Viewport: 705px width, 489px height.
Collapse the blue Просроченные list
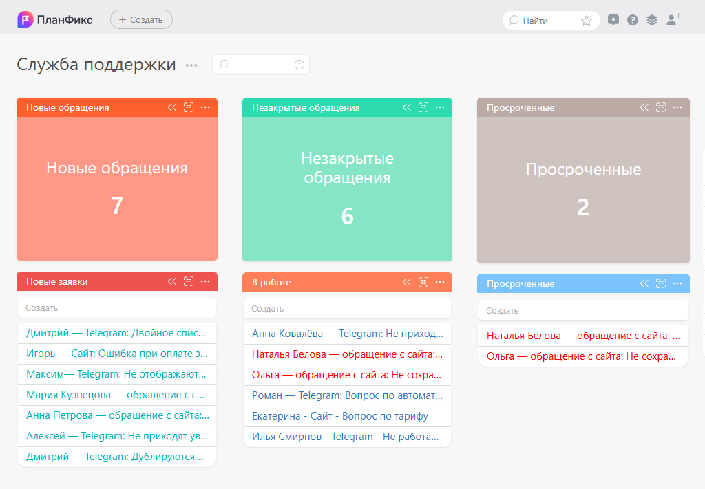point(644,283)
